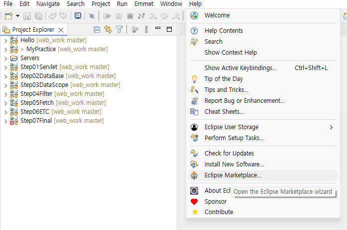347x230 pixels.
Task: Open the Emmet menu
Action: (x=144, y=4)
